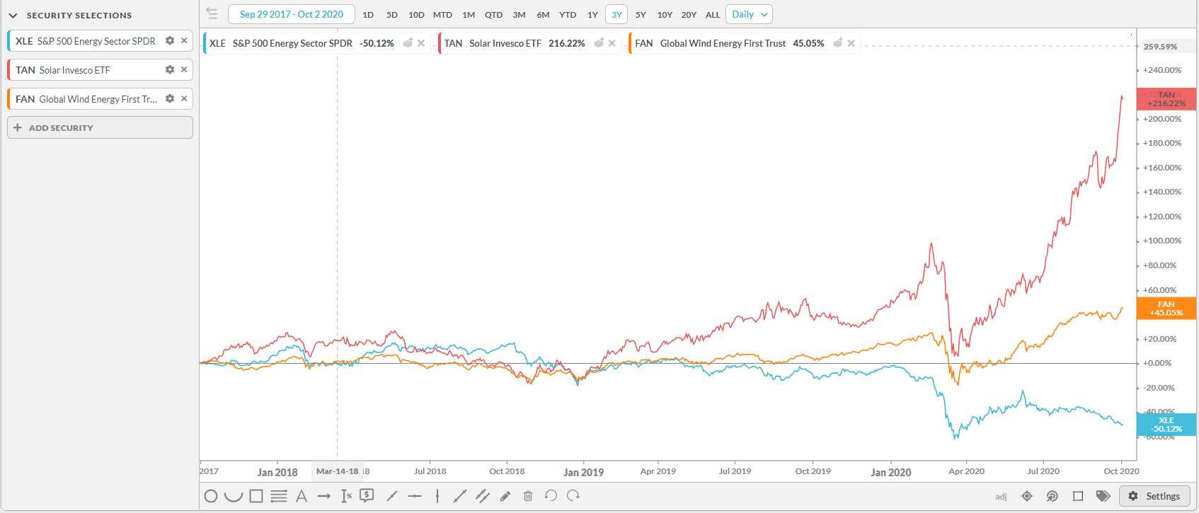This screenshot has height=513, width=1199.
Task: Toggle the crosshair cursor icon
Action: (1027, 496)
